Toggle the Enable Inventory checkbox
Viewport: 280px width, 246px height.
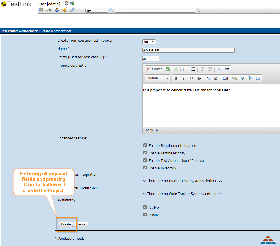click(145, 168)
